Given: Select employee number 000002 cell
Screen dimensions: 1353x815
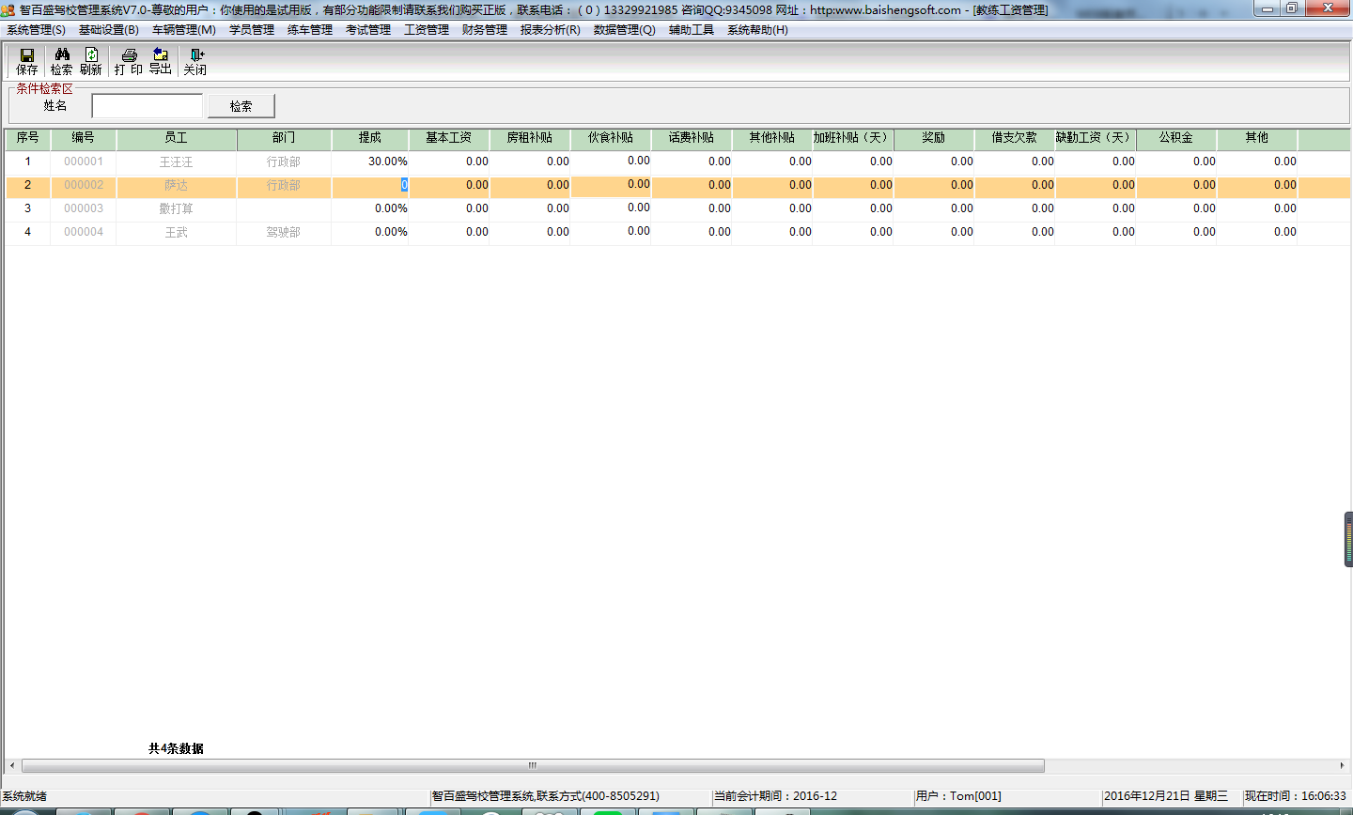Looking at the screenshot, I should click(84, 185).
